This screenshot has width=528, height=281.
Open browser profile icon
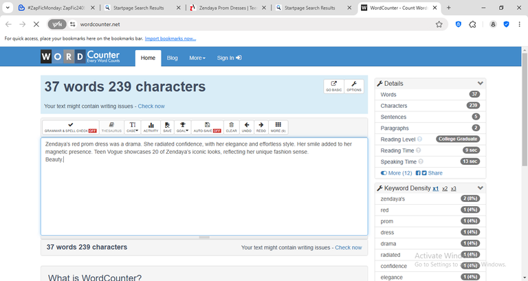[x=493, y=24]
